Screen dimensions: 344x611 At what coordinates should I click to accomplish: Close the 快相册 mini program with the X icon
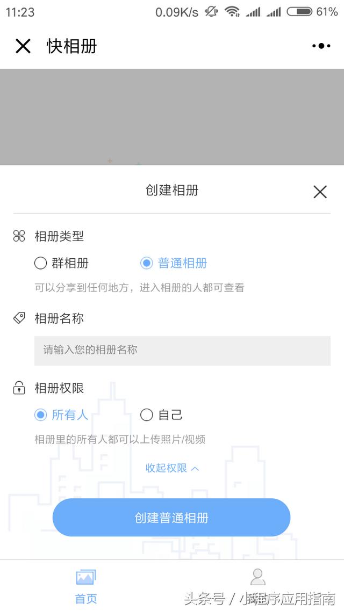point(23,46)
